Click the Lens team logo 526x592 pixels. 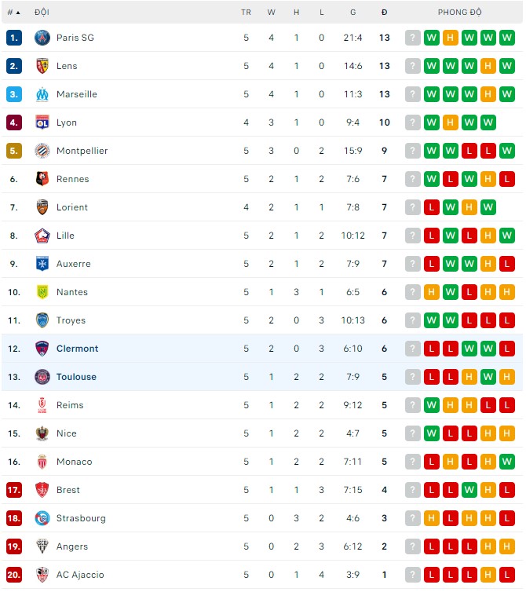click(42, 66)
